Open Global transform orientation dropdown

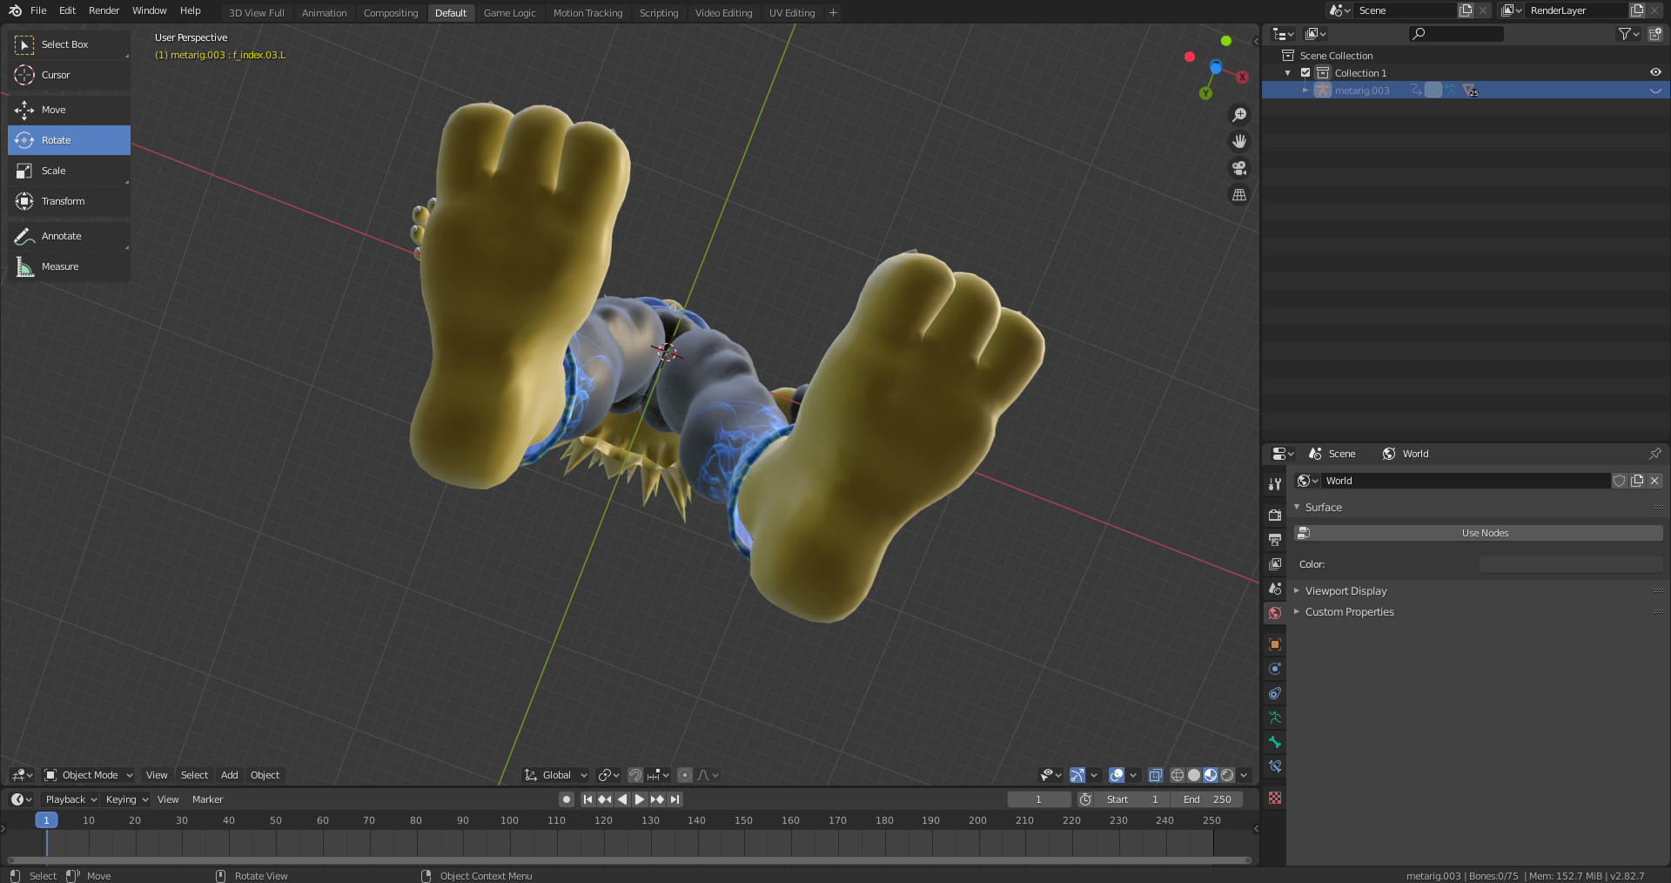[556, 775]
